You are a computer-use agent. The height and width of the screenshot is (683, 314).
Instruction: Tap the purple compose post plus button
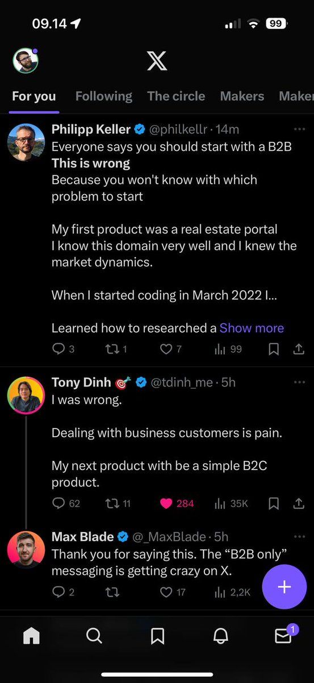point(284,587)
